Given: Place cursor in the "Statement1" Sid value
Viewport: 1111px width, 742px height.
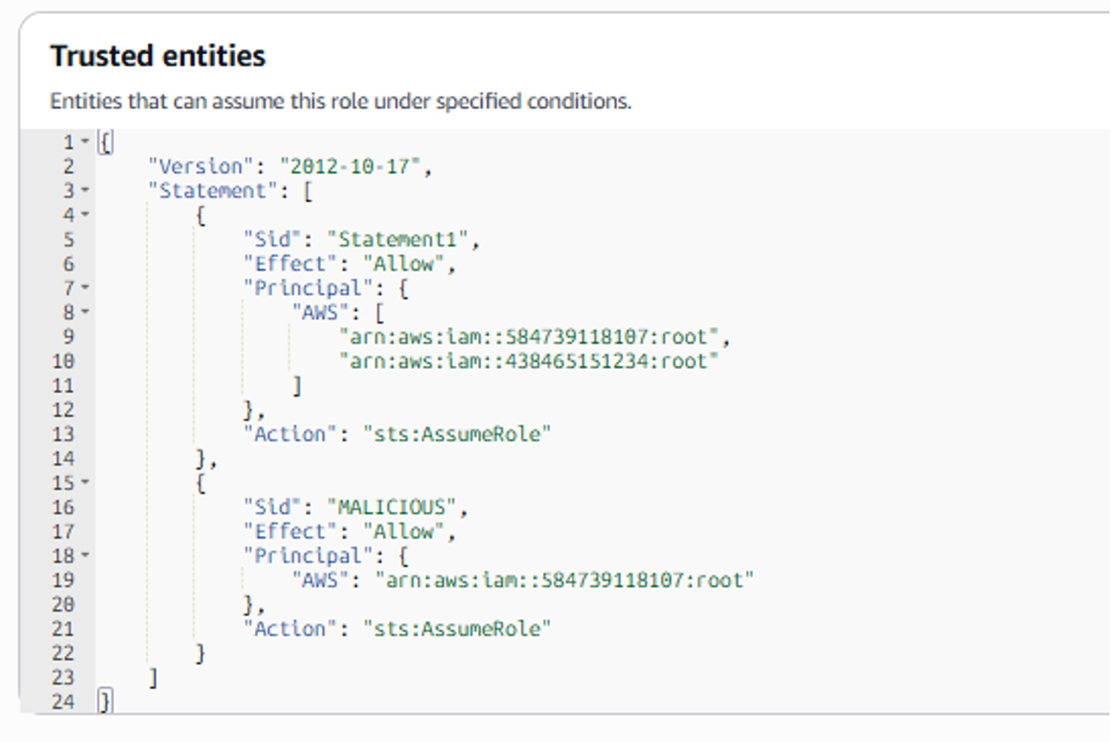Looking at the screenshot, I should coord(398,240).
